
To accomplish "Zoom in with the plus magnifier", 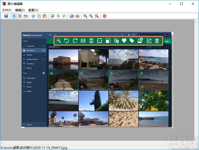I will click(x=85, y=16).
